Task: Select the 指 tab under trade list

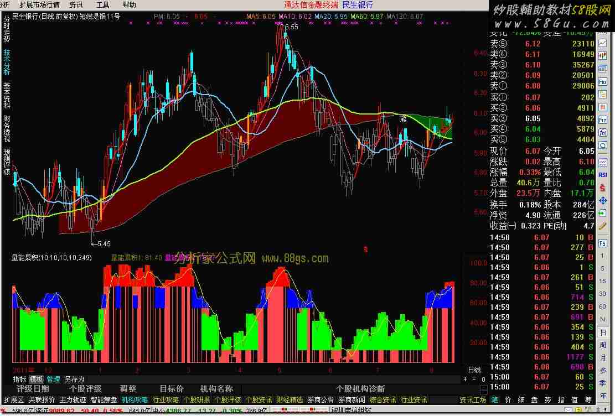Action: pos(561,400)
